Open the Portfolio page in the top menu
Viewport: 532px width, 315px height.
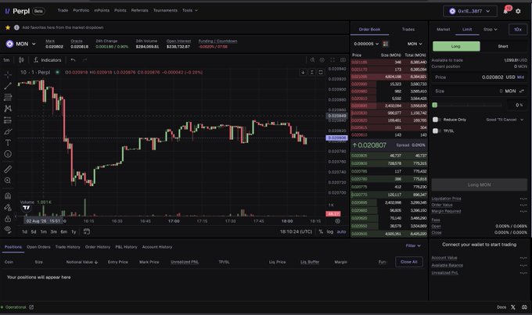click(81, 10)
